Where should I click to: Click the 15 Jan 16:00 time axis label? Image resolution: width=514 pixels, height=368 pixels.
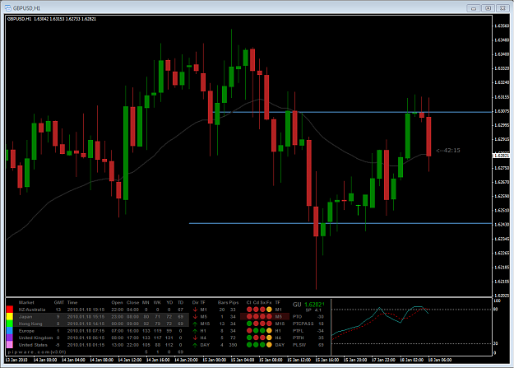point(326,360)
